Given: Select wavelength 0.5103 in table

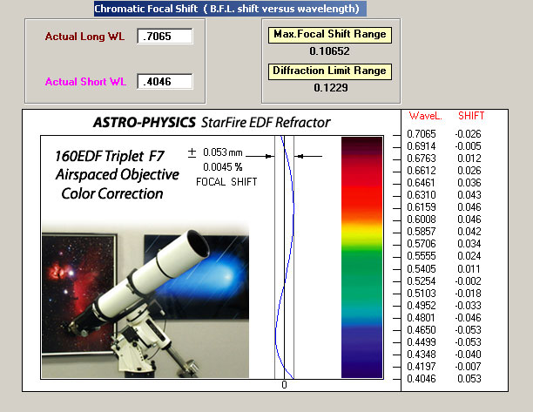Looking at the screenshot, I should (x=422, y=294).
